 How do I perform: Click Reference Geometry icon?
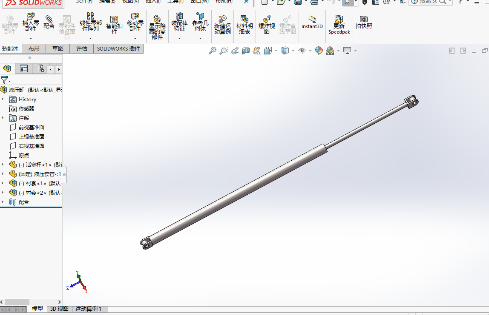point(200,23)
